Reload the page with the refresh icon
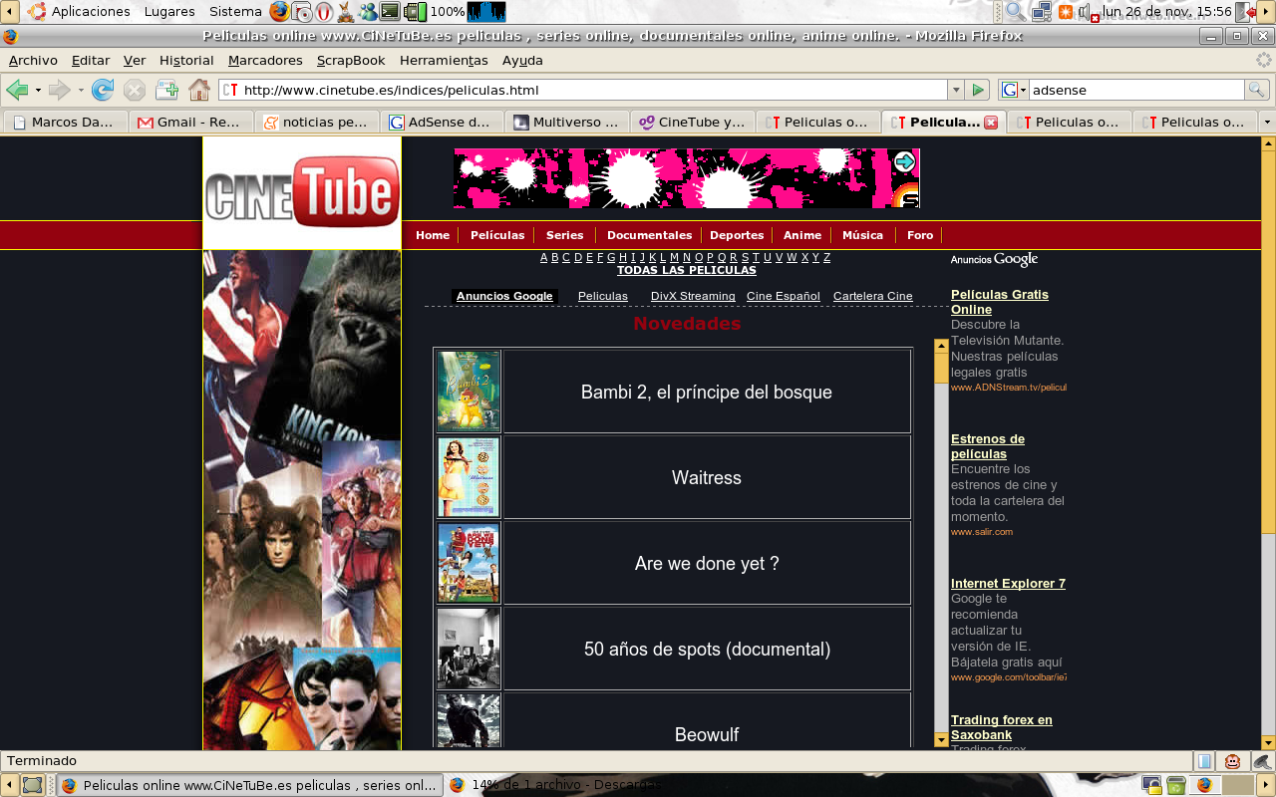The image size is (1276, 797). click(102, 90)
